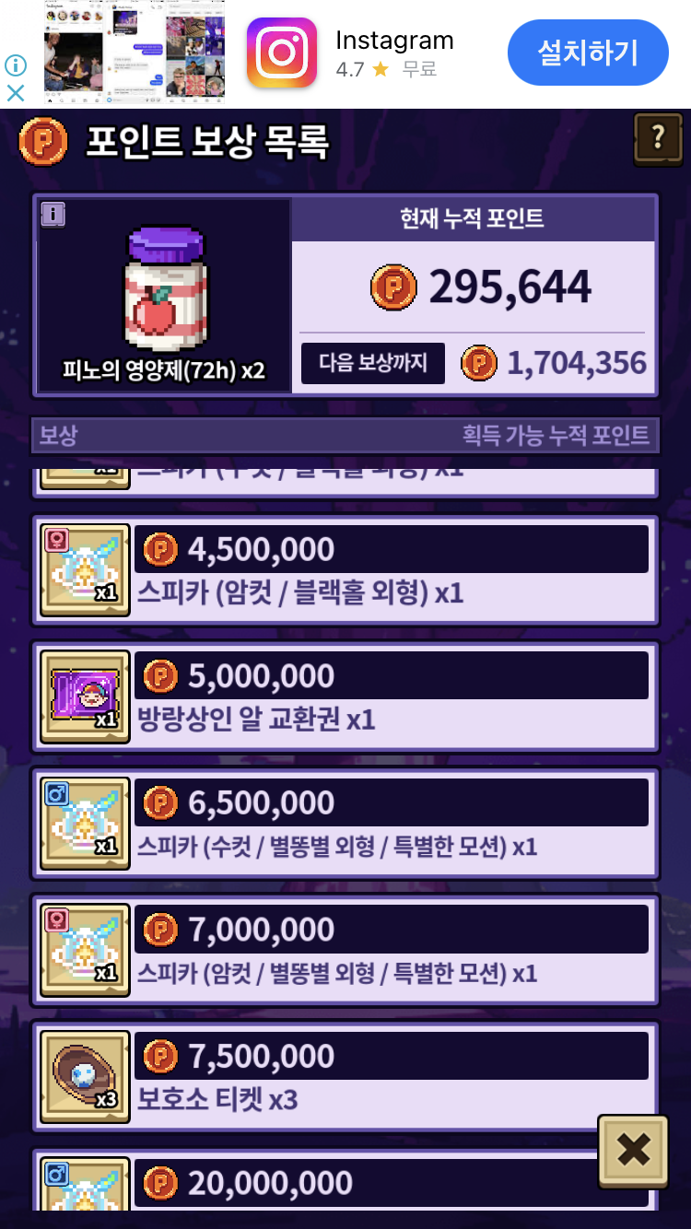Open the ad info icon

16,64
